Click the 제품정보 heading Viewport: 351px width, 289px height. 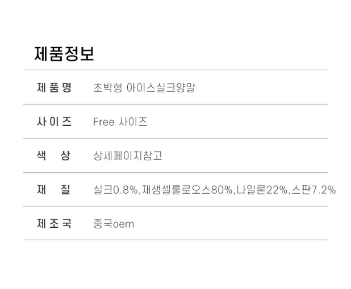(x=64, y=54)
